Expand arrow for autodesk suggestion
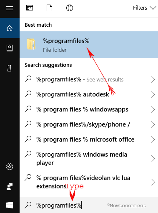This screenshot has width=158, height=213. tap(153, 94)
